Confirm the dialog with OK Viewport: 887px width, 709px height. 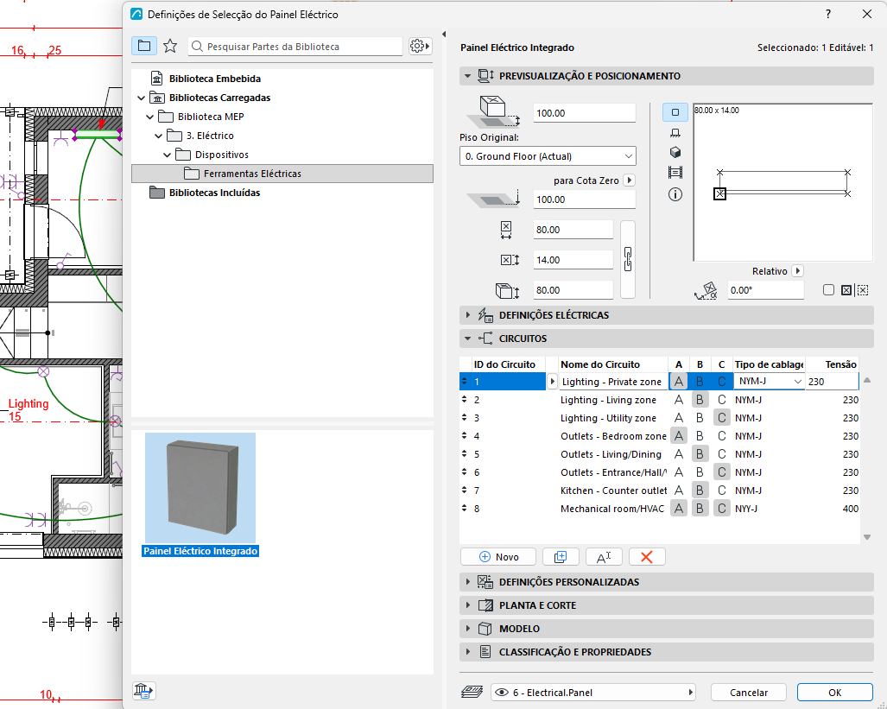tap(834, 692)
